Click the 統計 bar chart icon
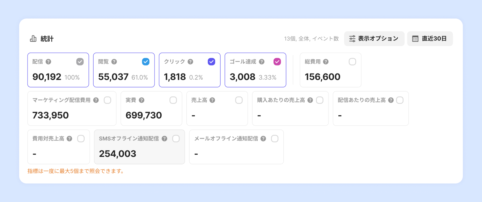Image resolution: width=482 pixels, height=202 pixels. click(x=33, y=39)
